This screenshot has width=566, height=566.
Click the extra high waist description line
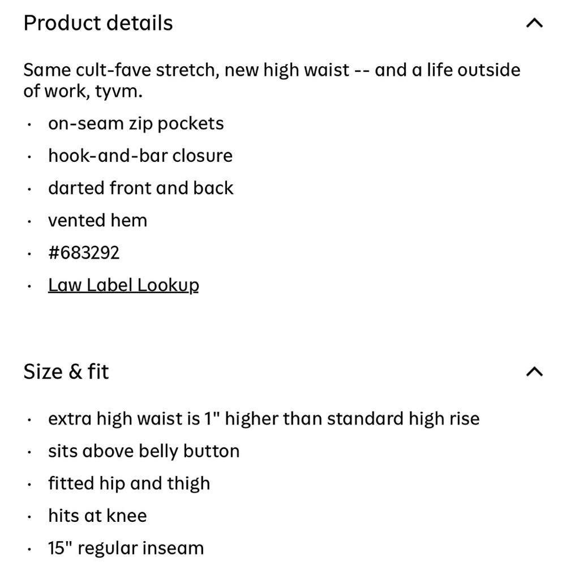point(264,419)
